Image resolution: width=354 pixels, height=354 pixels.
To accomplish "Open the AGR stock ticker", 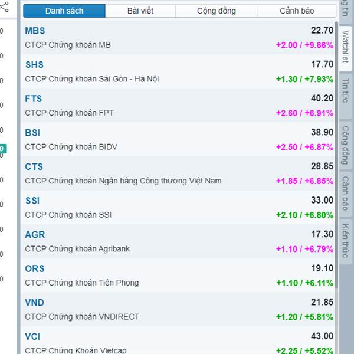I will (35, 235).
